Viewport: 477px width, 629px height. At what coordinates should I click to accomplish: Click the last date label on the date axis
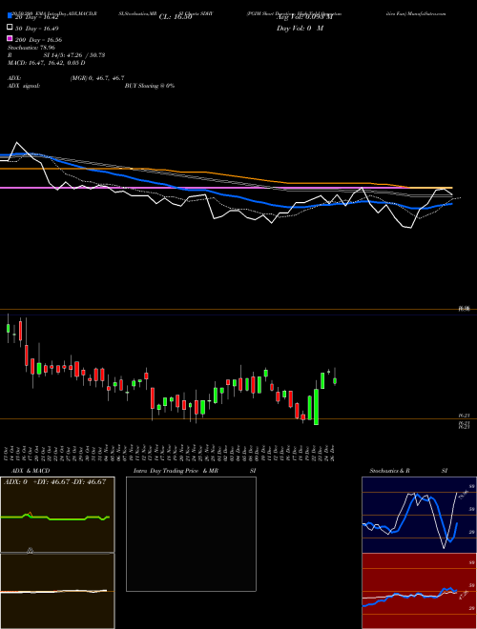click(x=333, y=452)
